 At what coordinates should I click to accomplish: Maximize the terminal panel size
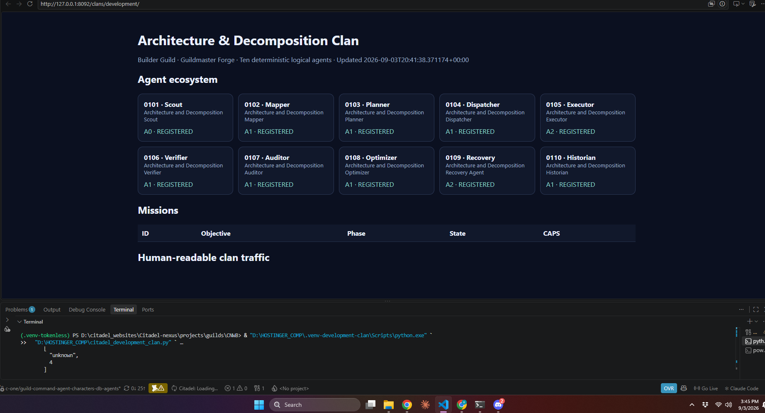[x=756, y=309]
